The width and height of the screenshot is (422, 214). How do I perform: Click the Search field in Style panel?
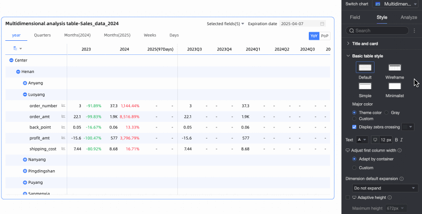(x=377, y=31)
